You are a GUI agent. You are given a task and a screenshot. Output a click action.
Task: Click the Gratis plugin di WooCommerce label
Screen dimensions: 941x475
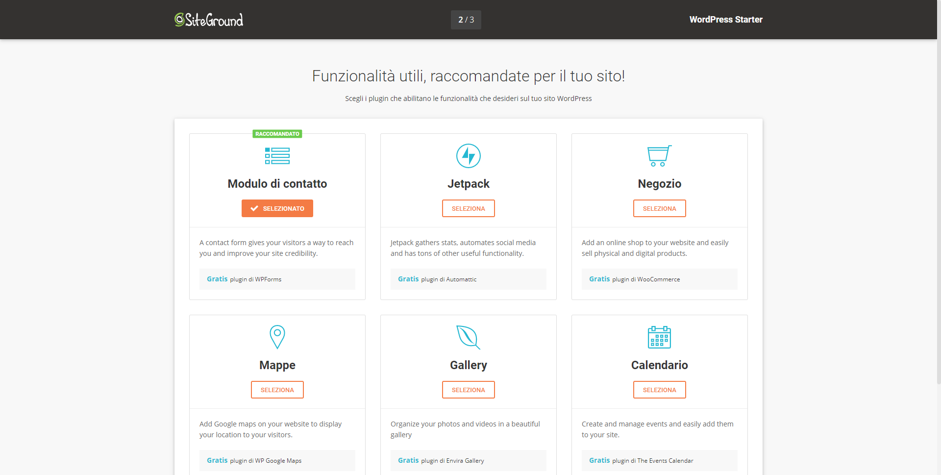pos(634,279)
